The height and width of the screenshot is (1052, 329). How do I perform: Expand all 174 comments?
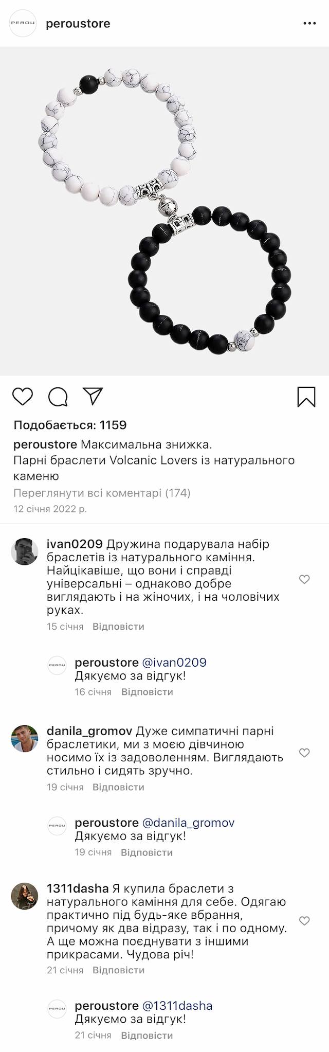102,493
